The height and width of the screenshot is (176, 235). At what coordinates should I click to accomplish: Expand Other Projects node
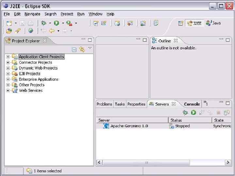pos(8,85)
